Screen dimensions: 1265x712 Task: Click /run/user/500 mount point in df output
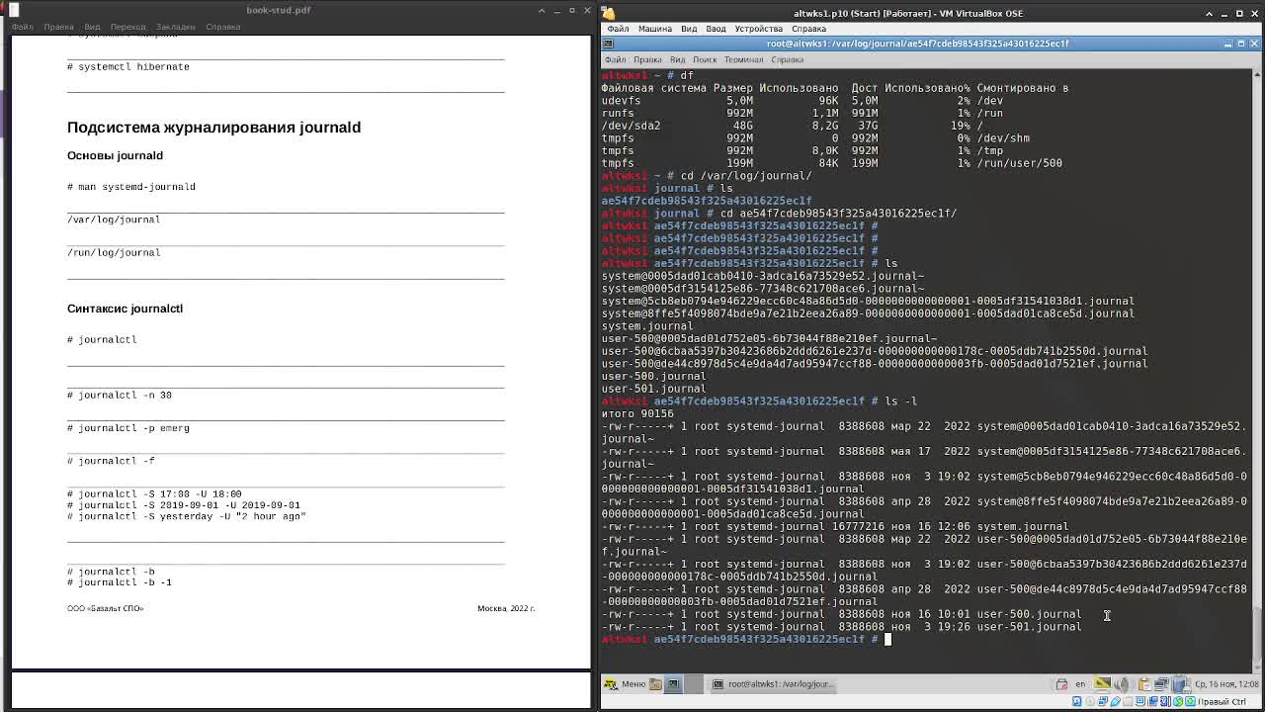pos(1021,163)
